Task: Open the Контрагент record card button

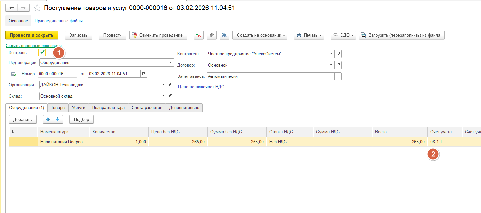Action: [x=338, y=54]
